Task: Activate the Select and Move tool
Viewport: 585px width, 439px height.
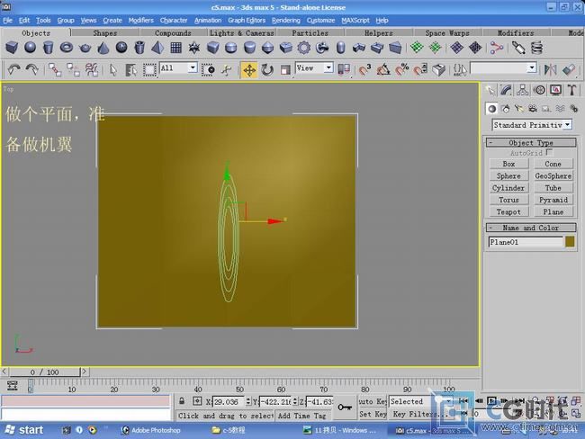Action: 248,70
